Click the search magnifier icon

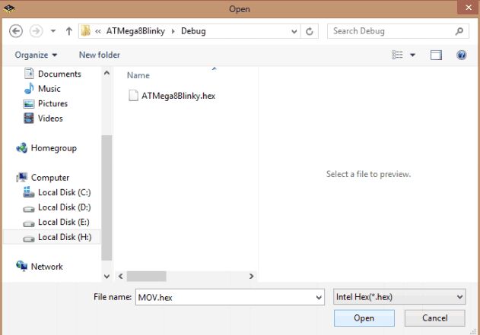click(x=459, y=31)
